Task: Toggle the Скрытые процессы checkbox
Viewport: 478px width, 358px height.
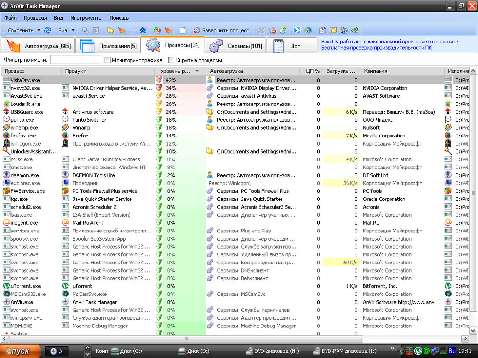Action: coord(171,60)
